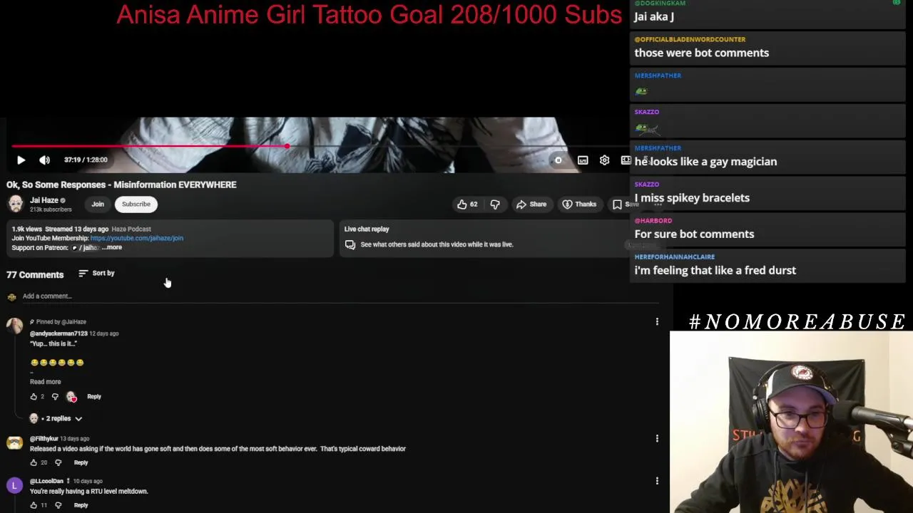Click the #NOMOREABUSE overlay text
This screenshot has height=513, width=913.
click(x=797, y=322)
